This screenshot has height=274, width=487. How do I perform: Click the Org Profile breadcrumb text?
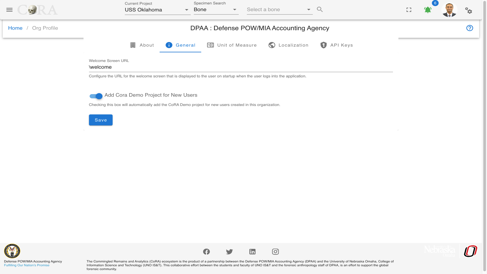point(45,28)
